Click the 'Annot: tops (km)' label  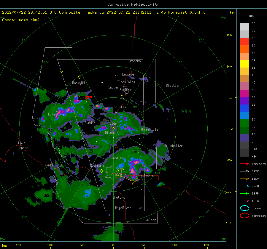(x=21, y=20)
